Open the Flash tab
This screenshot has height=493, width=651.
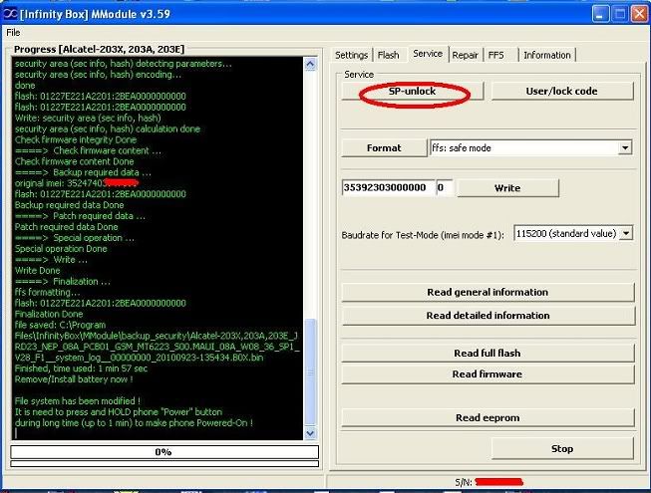(x=388, y=55)
